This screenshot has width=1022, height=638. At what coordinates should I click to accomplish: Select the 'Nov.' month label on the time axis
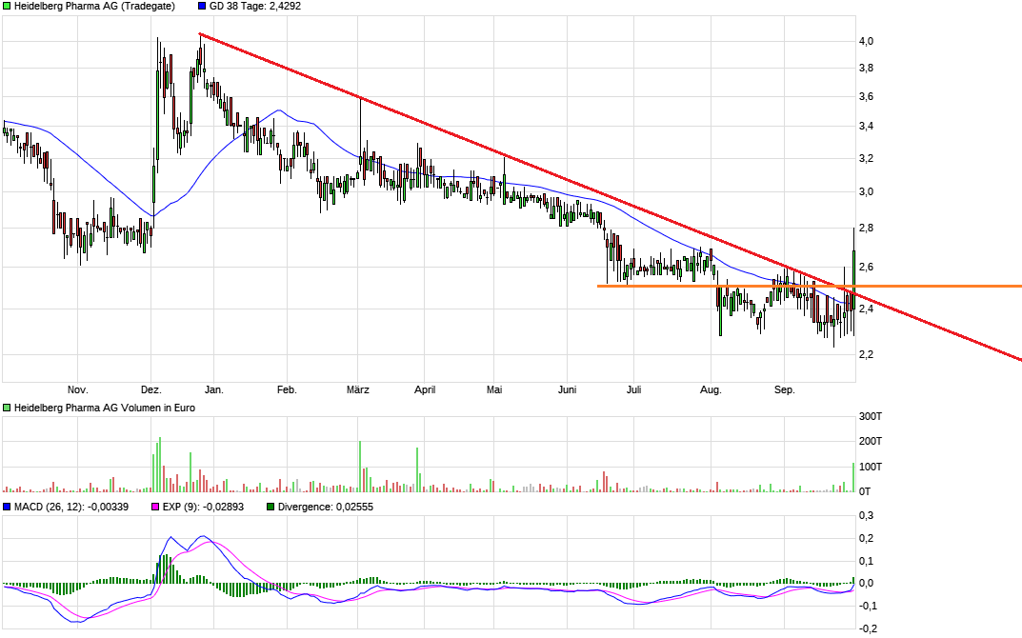coord(79,389)
